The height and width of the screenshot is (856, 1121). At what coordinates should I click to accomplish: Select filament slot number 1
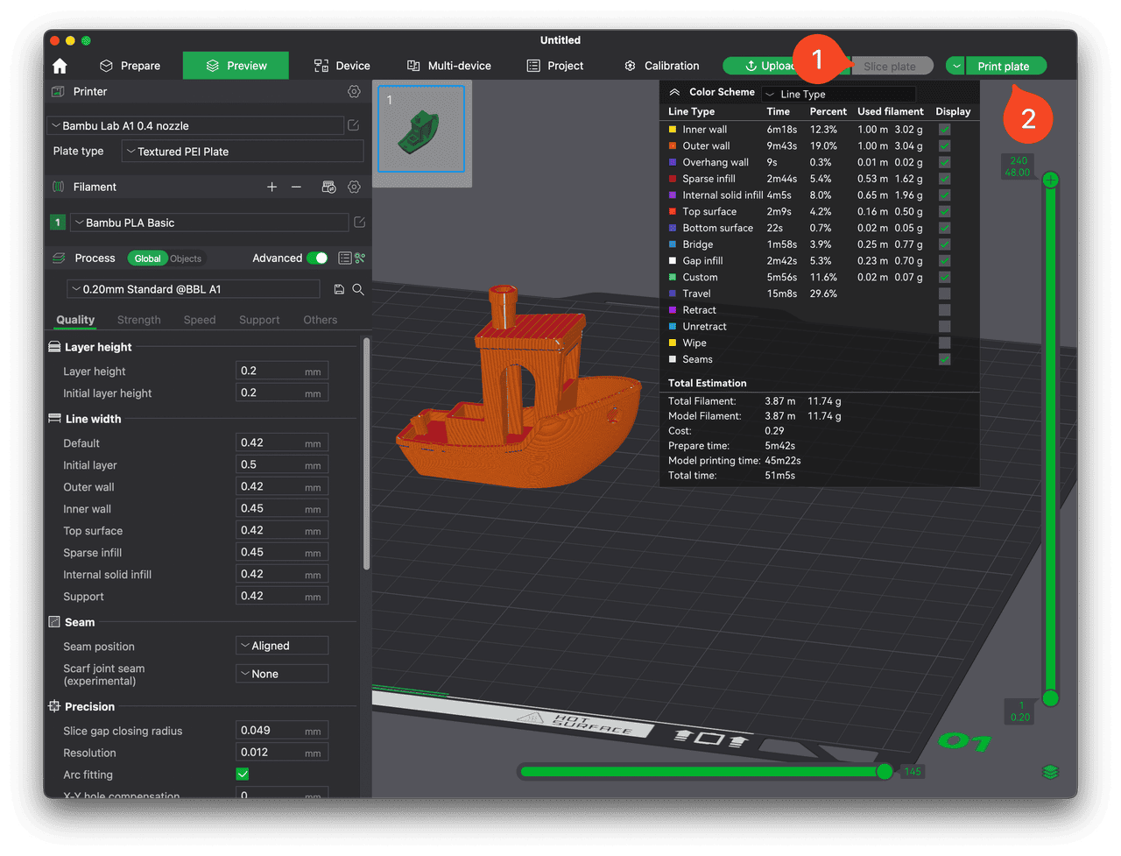click(58, 223)
